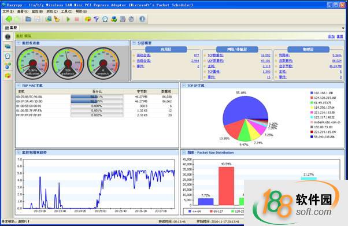348x226 pixels.
Task: Collapse the TOP MAC主机 panel
Action: coord(18,86)
